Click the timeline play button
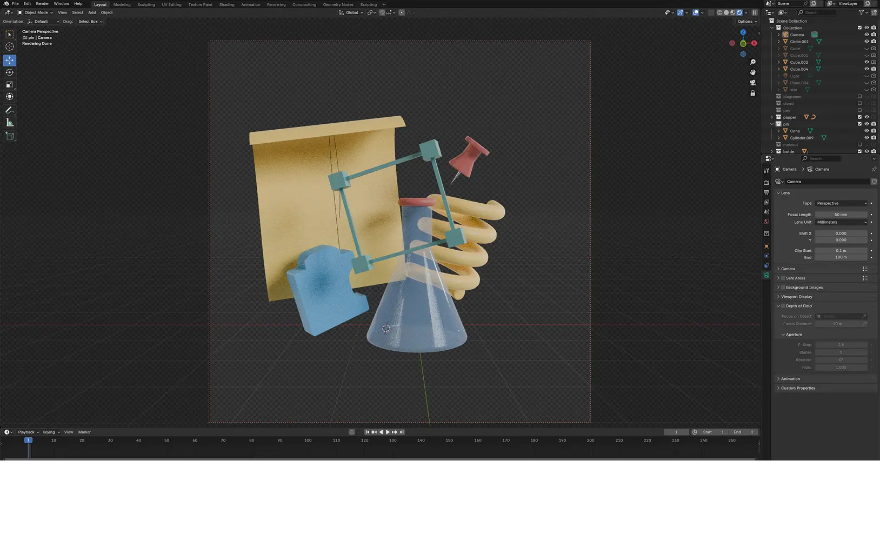Viewport: 880px width, 534px height. [388, 432]
